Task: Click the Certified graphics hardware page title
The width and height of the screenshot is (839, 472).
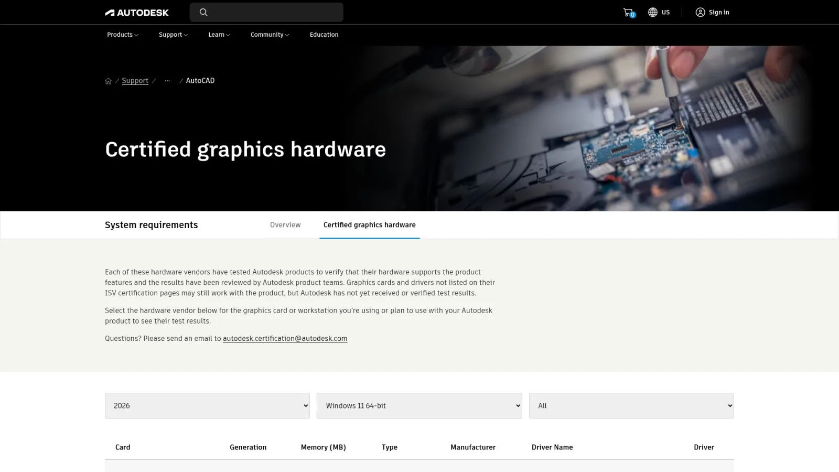Action: click(245, 150)
